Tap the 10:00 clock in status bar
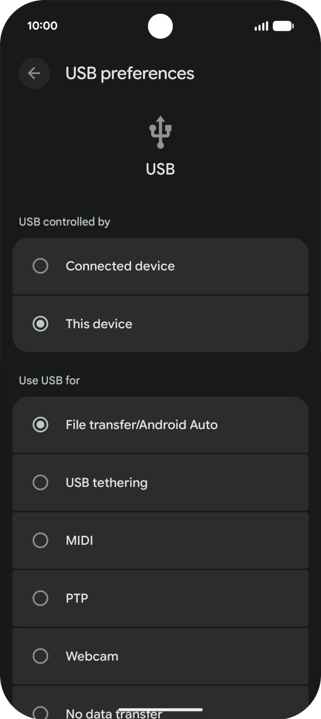The width and height of the screenshot is (321, 719). click(38, 25)
